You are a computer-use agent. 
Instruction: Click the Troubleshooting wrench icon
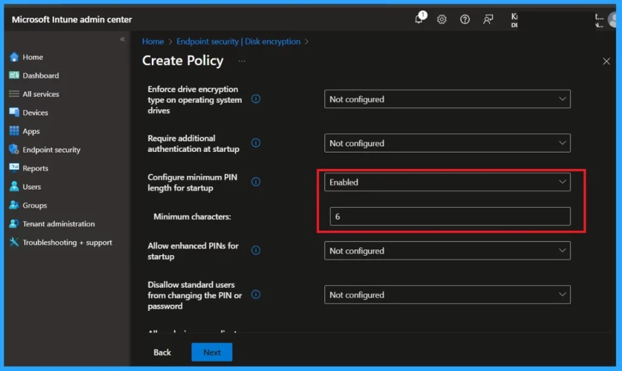point(14,242)
